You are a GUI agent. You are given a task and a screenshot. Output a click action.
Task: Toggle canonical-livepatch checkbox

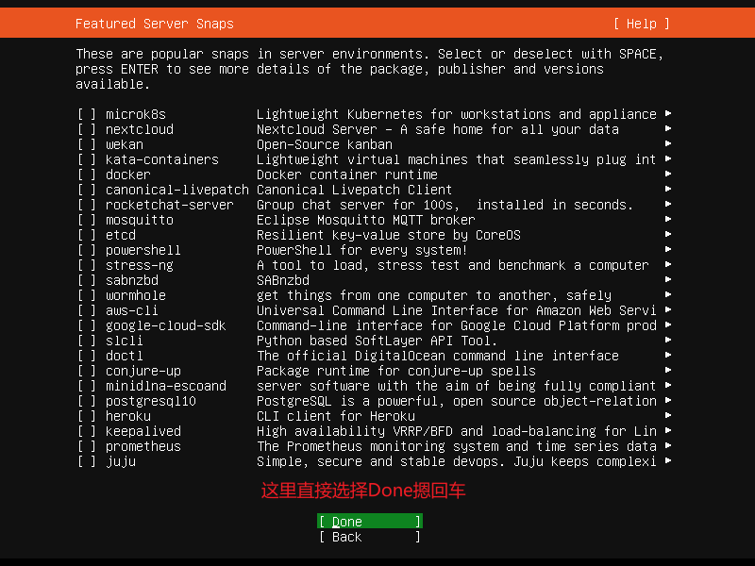coord(87,190)
